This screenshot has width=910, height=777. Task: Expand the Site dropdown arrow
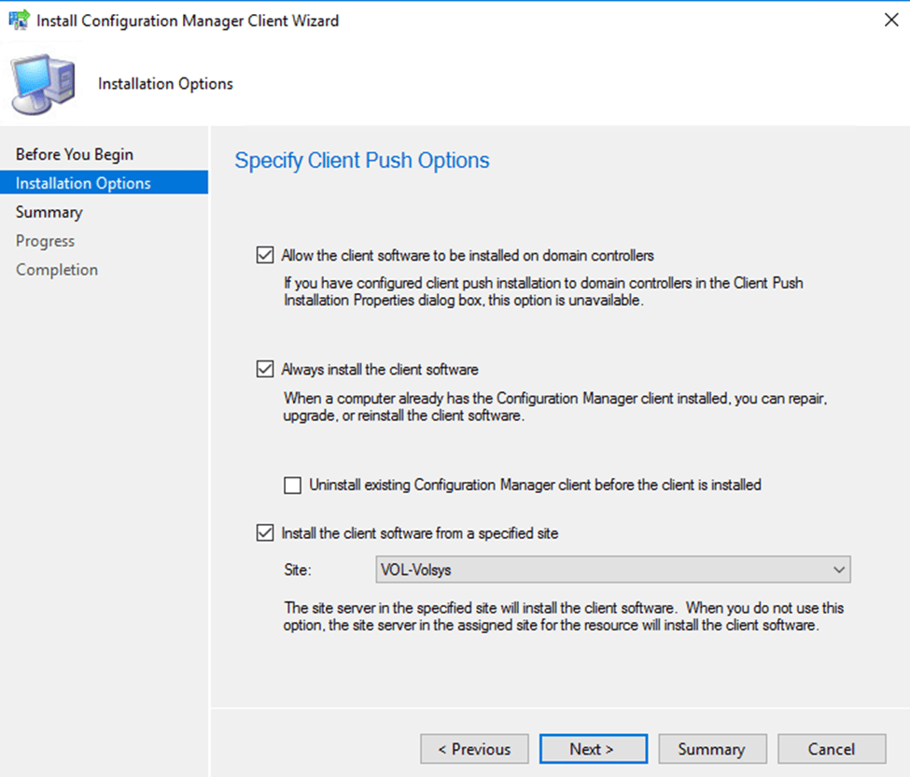[x=838, y=569]
